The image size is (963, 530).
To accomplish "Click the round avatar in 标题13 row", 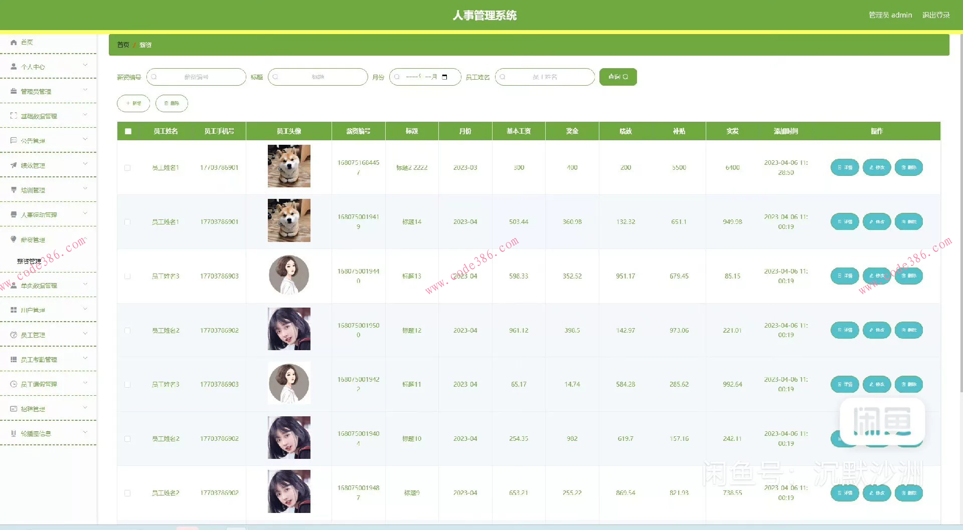I will (289, 275).
